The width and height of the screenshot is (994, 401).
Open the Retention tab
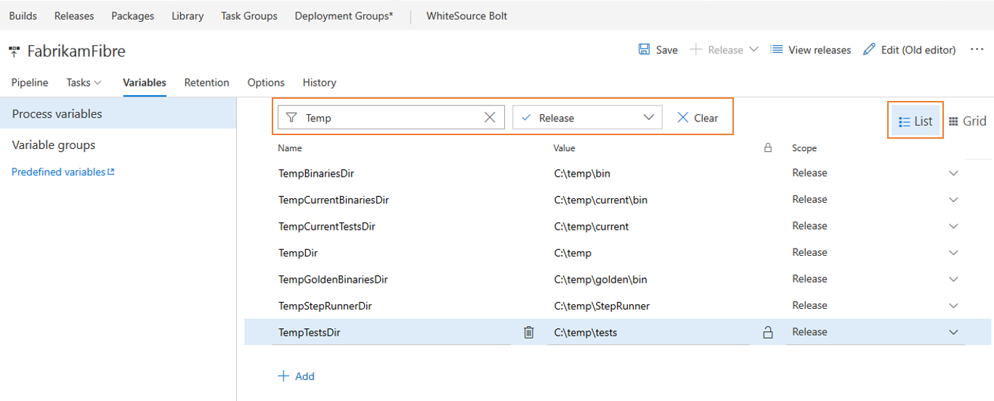[206, 82]
